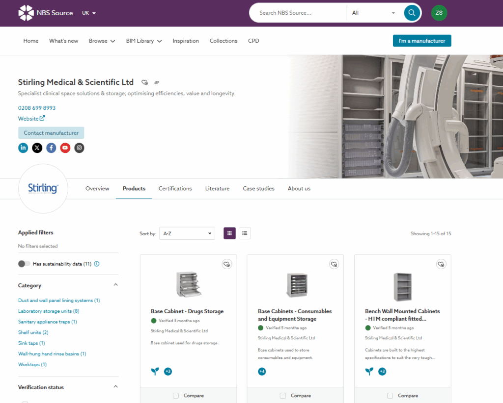Viewport: 503px width, 403px height.
Task: Open the manufacturer Website link
Action: tap(31, 119)
